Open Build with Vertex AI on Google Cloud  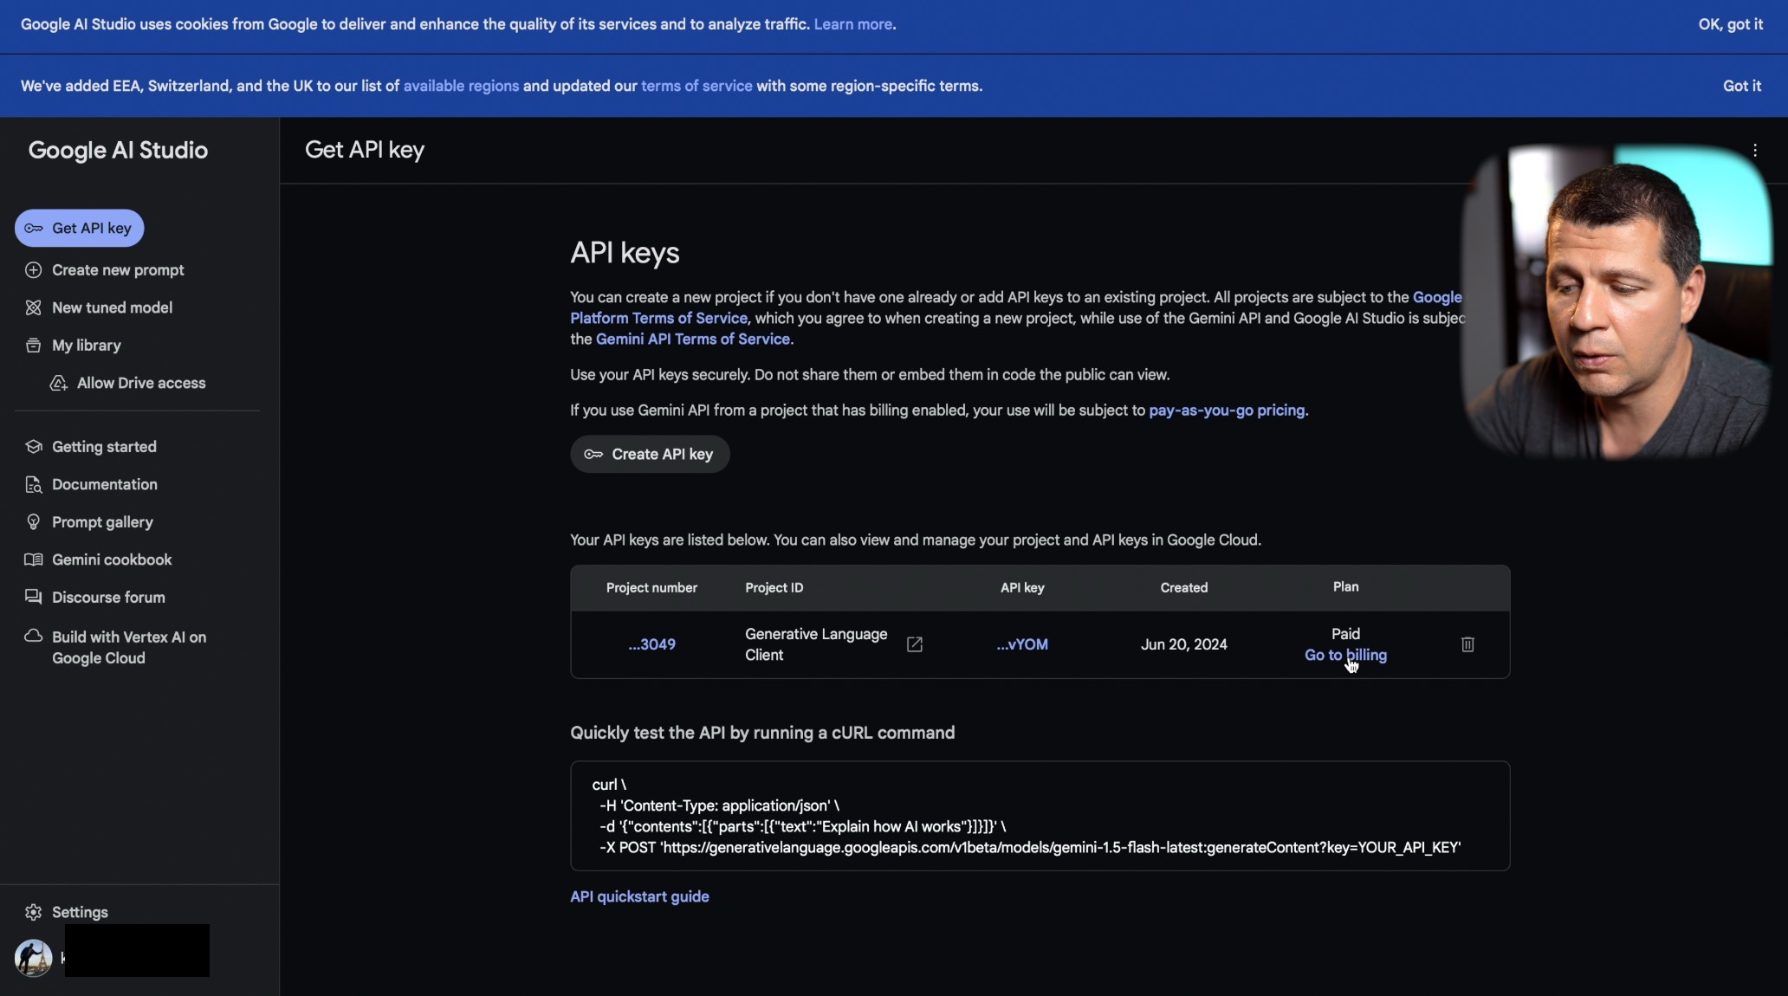pyautogui.click(x=129, y=648)
